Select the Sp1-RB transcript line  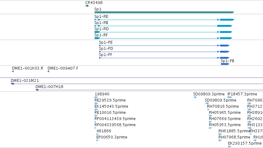pyautogui.click(x=163, y=26)
